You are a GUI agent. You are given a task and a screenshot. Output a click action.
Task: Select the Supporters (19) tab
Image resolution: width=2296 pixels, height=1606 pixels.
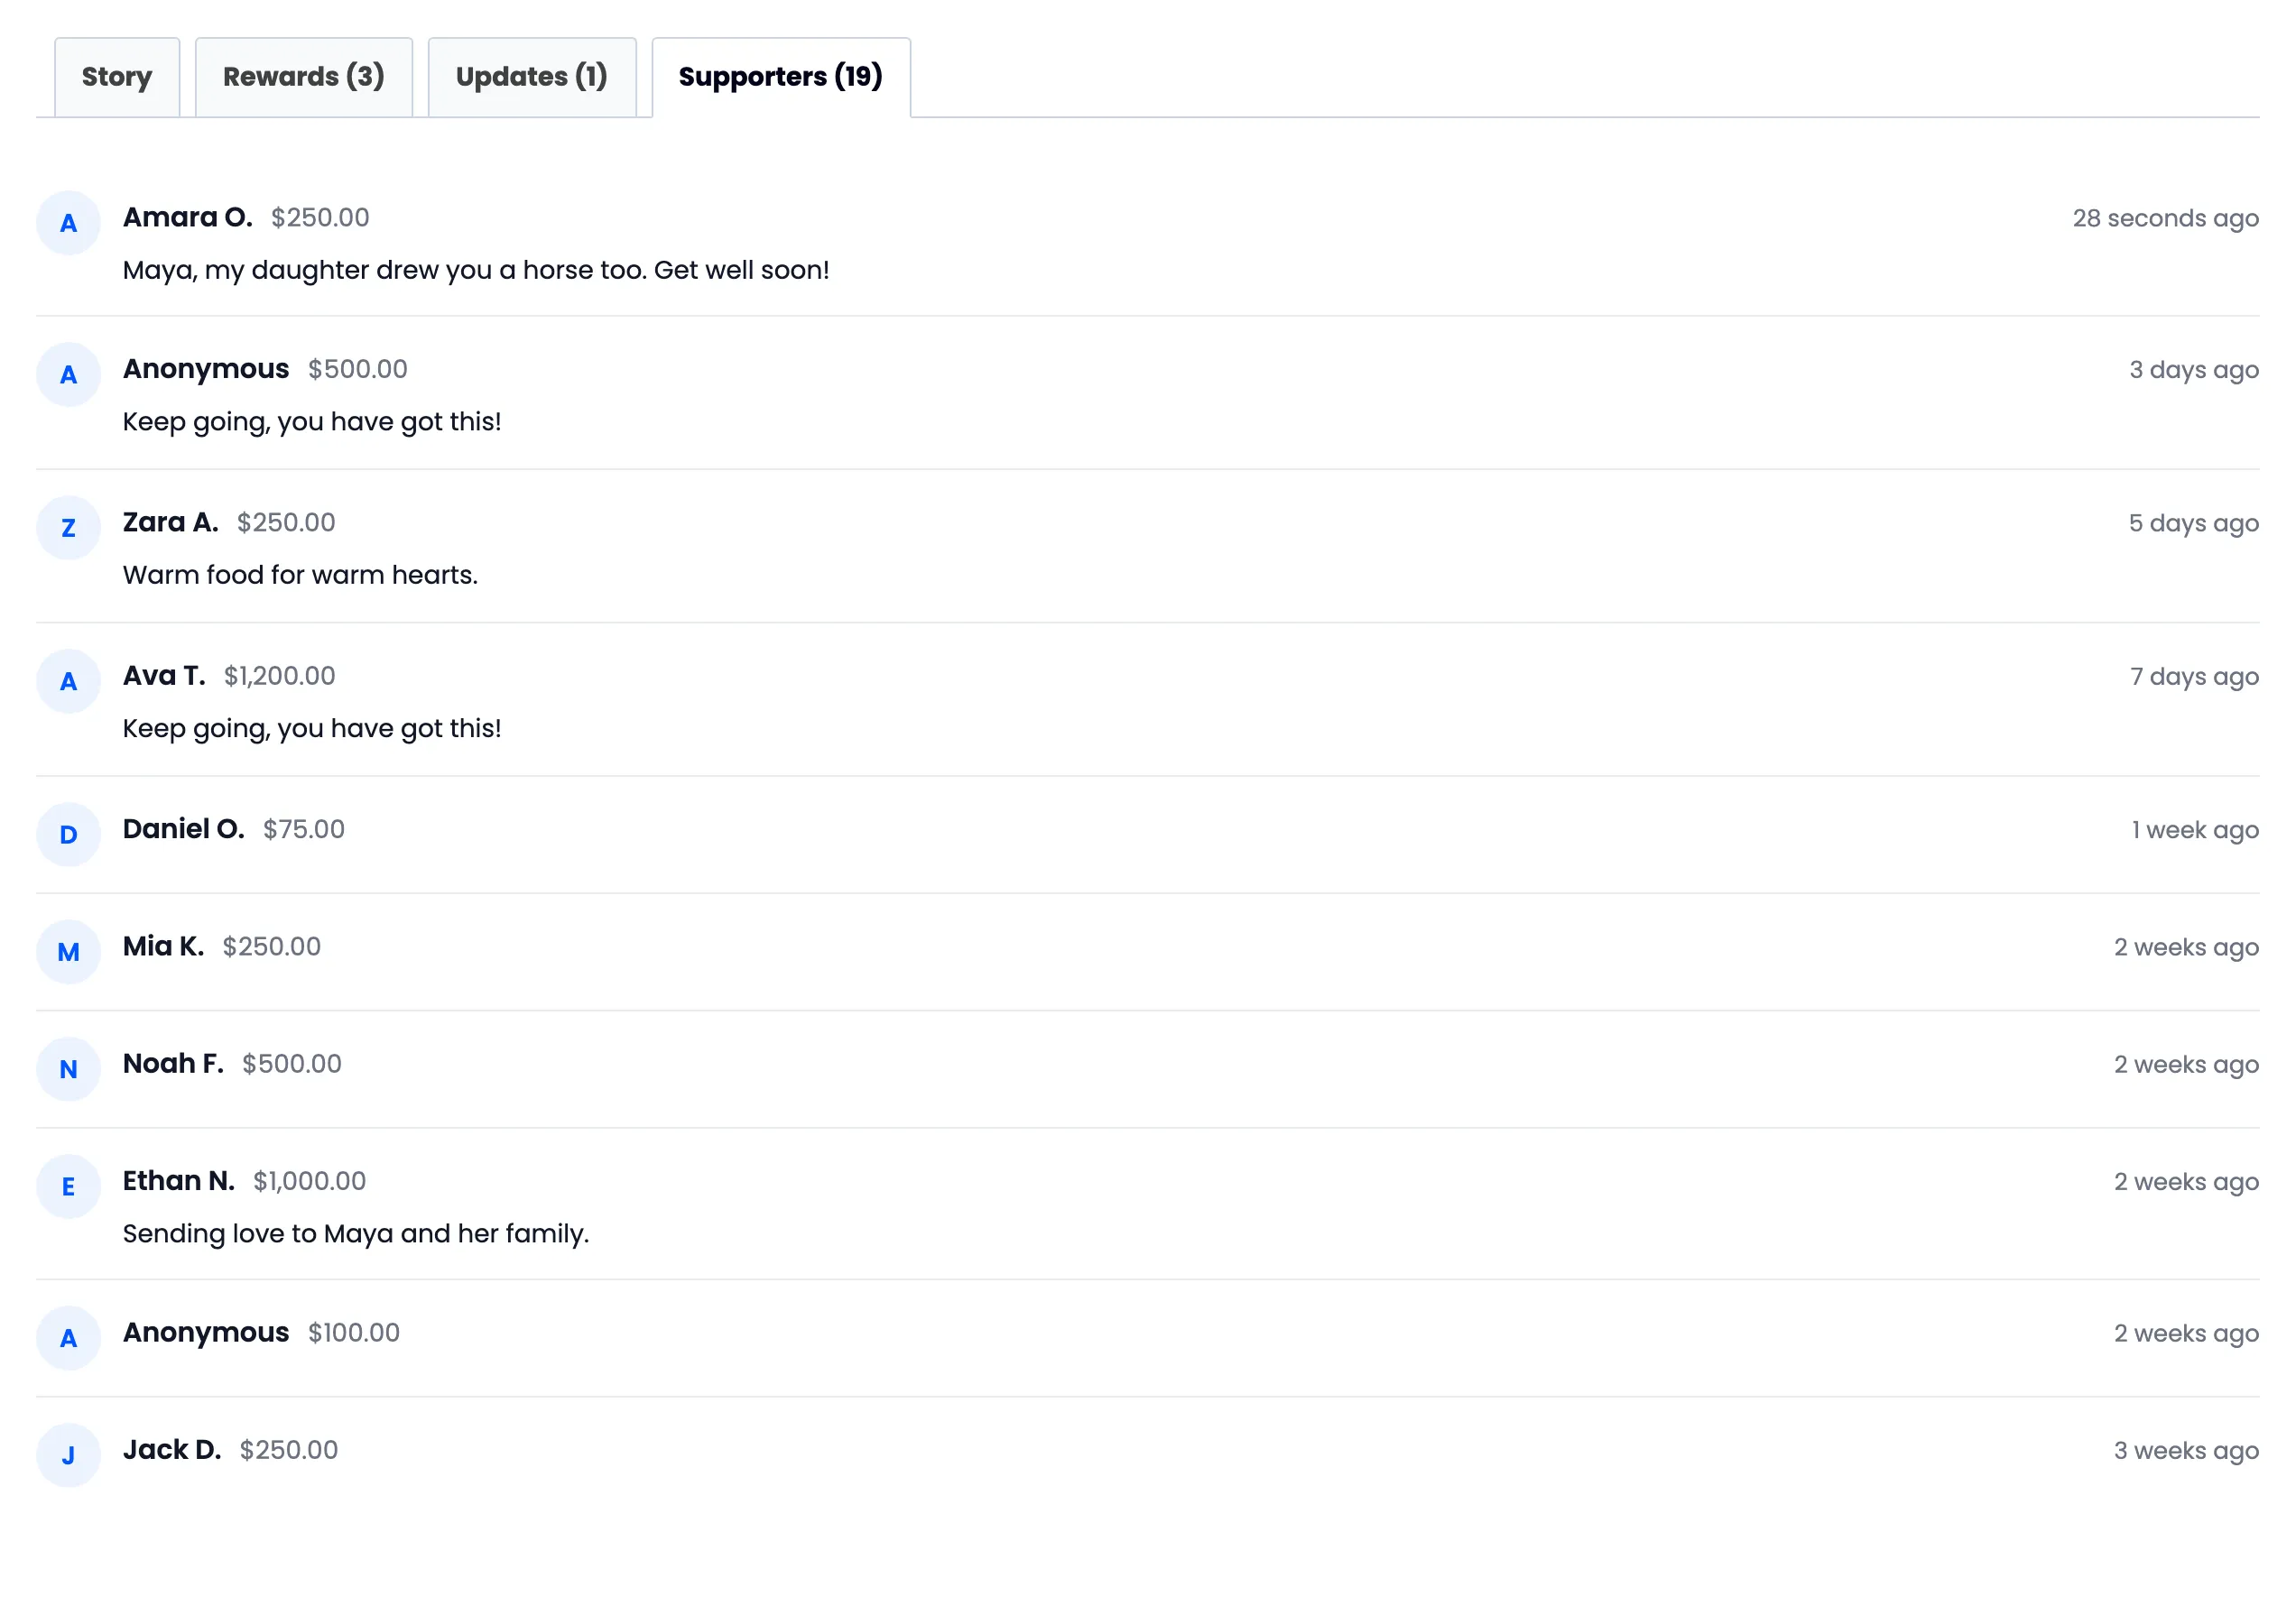781,77
